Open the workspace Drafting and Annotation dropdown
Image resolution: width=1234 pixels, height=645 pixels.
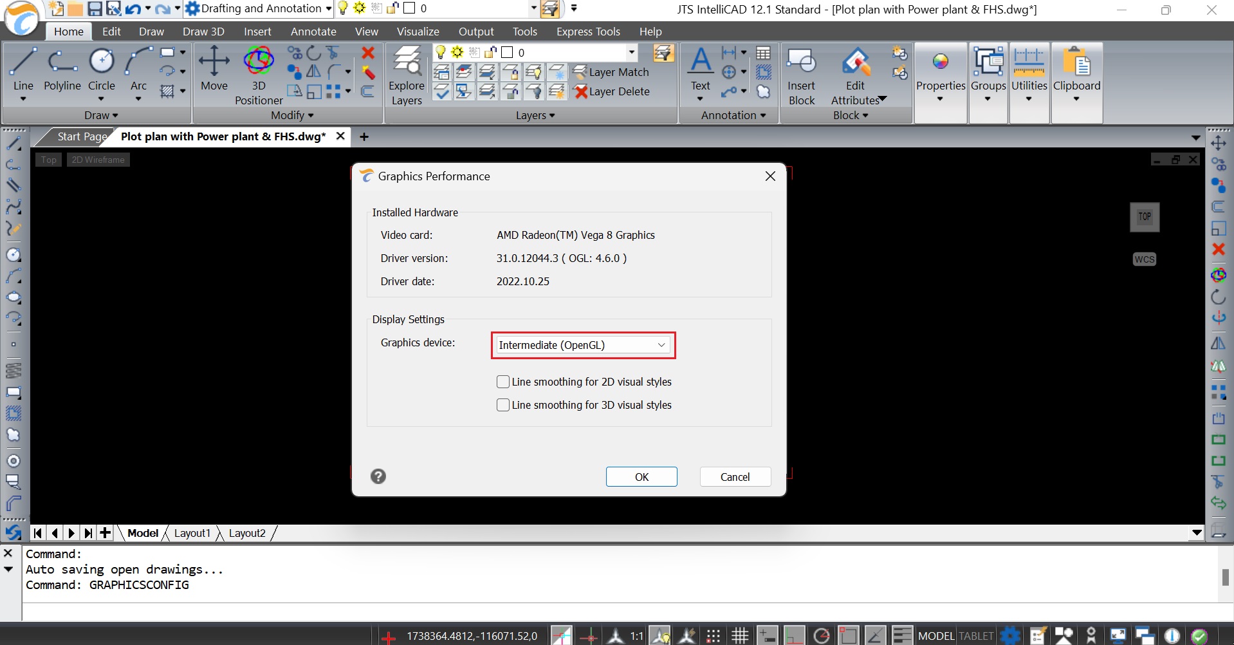click(x=259, y=8)
